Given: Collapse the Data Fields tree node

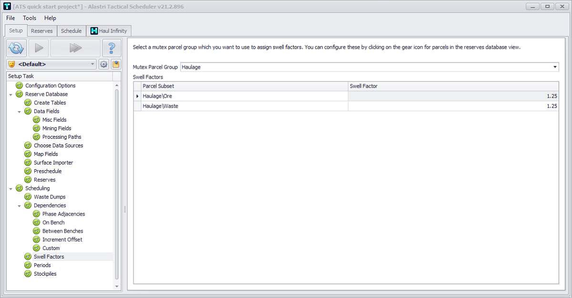Looking at the screenshot, I should (x=19, y=112).
